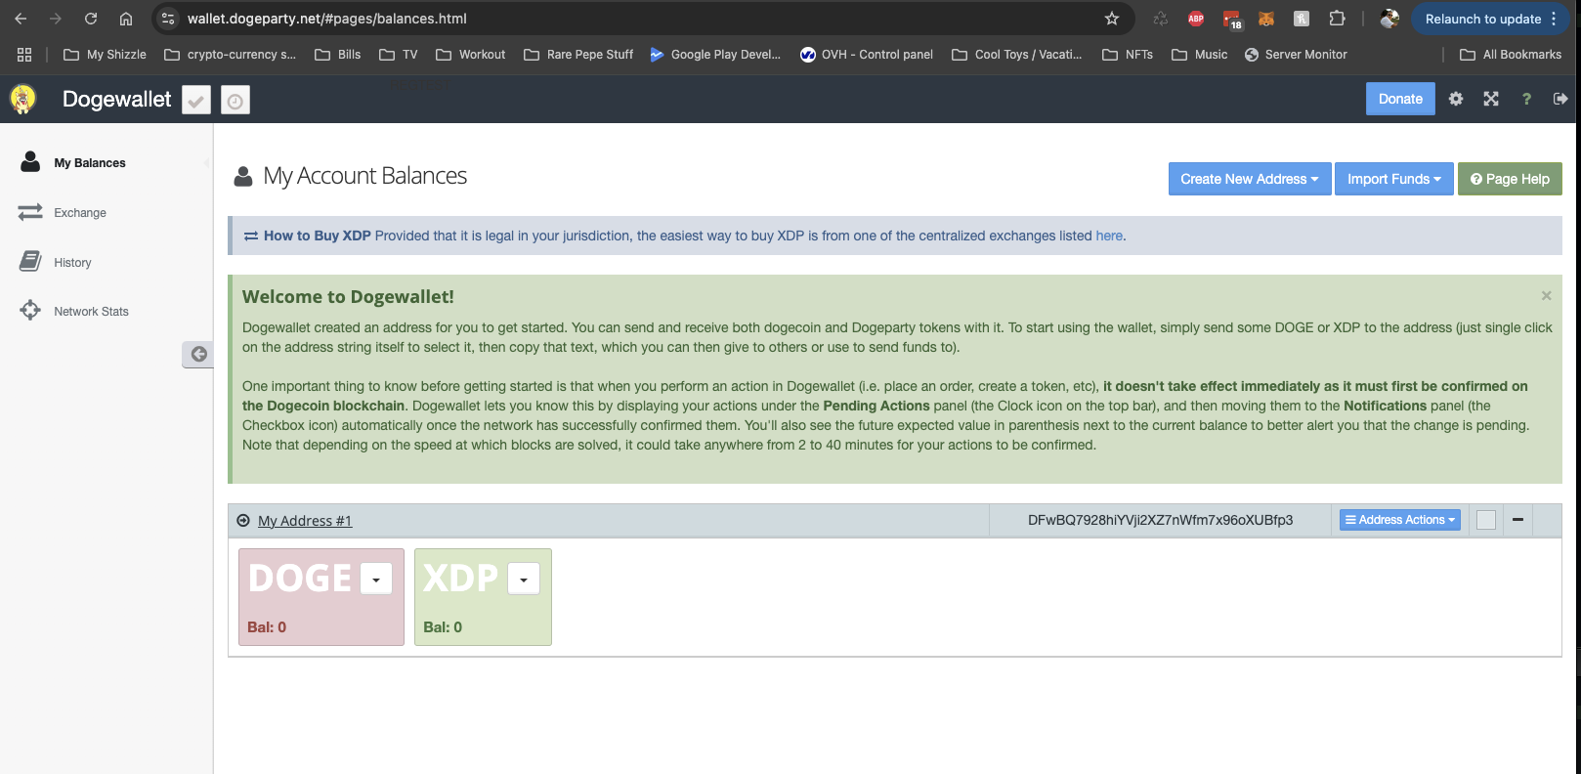Click DOGE 'Bal: 0' balance text

pyautogui.click(x=267, y=627)
